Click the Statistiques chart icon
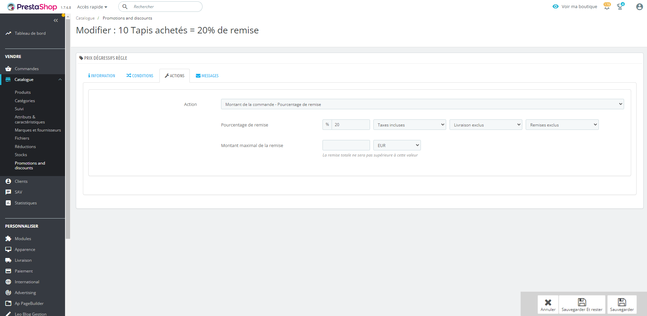Image resolution: width=647 pixels, height=316 pixels. (8, 203)
